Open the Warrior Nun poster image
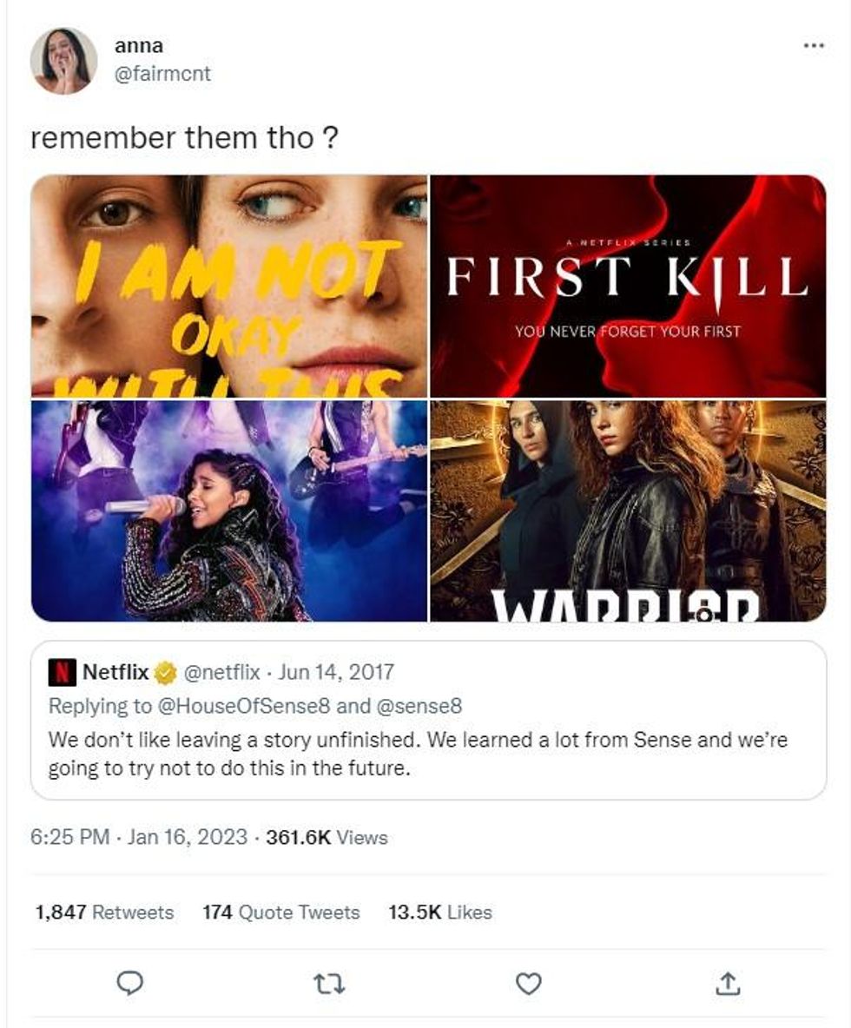The image size is (851, 1028). (x=628, y=510)
